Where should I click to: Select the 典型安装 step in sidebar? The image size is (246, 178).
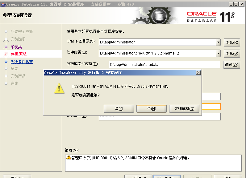[x=19, y=54]
